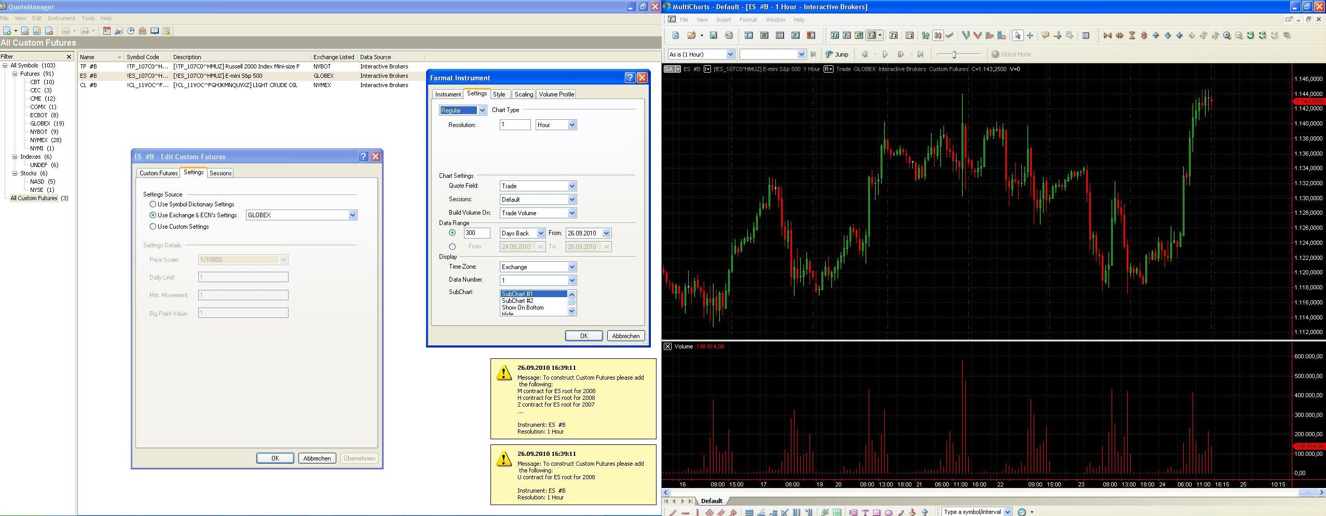Click the hourglass compress-bars icon in MultiCharts

tap(1132, 35)
